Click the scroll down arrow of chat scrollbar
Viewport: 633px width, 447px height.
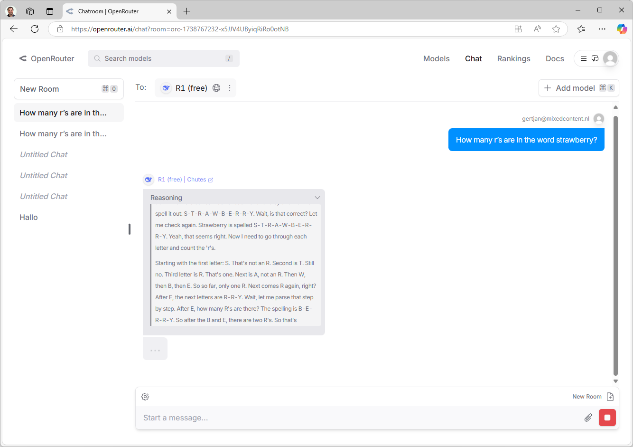click(615, 381)
